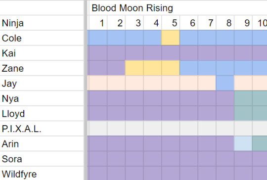
Task: Select column header number 6
Action: click(189, 23)
